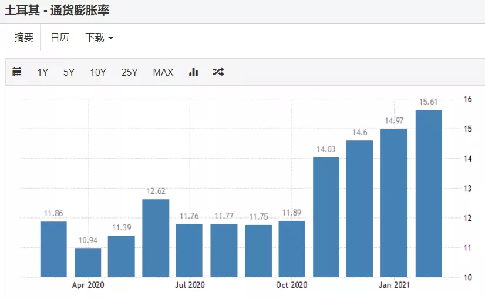Click the Jul 2020 axis label
485x299 pixels.
(190, 285)
